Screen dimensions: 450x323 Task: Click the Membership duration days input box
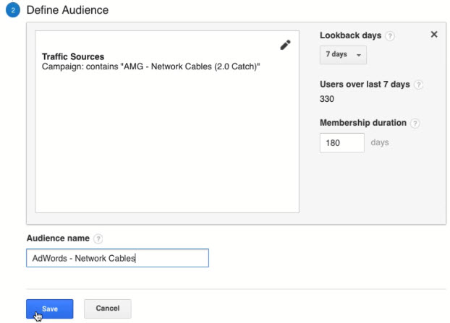click(x=341, y=142)
